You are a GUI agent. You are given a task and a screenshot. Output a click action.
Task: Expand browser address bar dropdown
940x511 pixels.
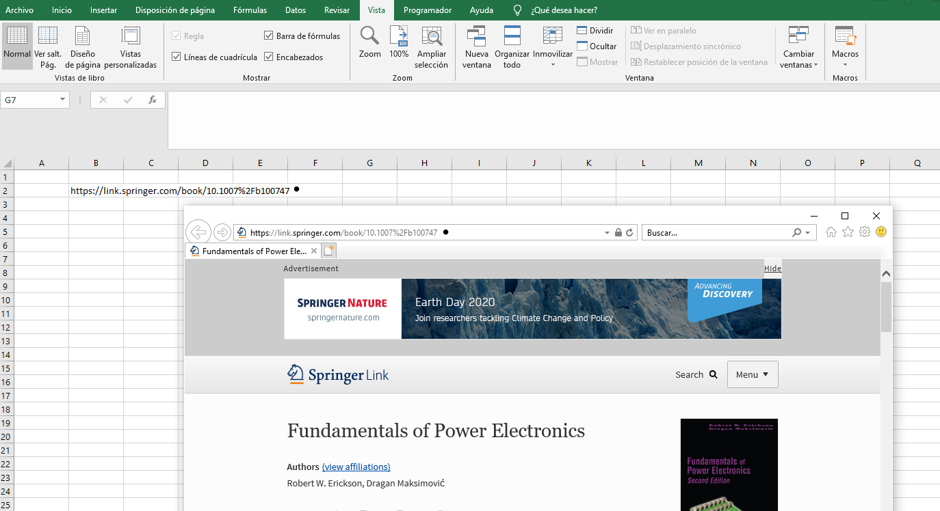[x=607, y=232]
